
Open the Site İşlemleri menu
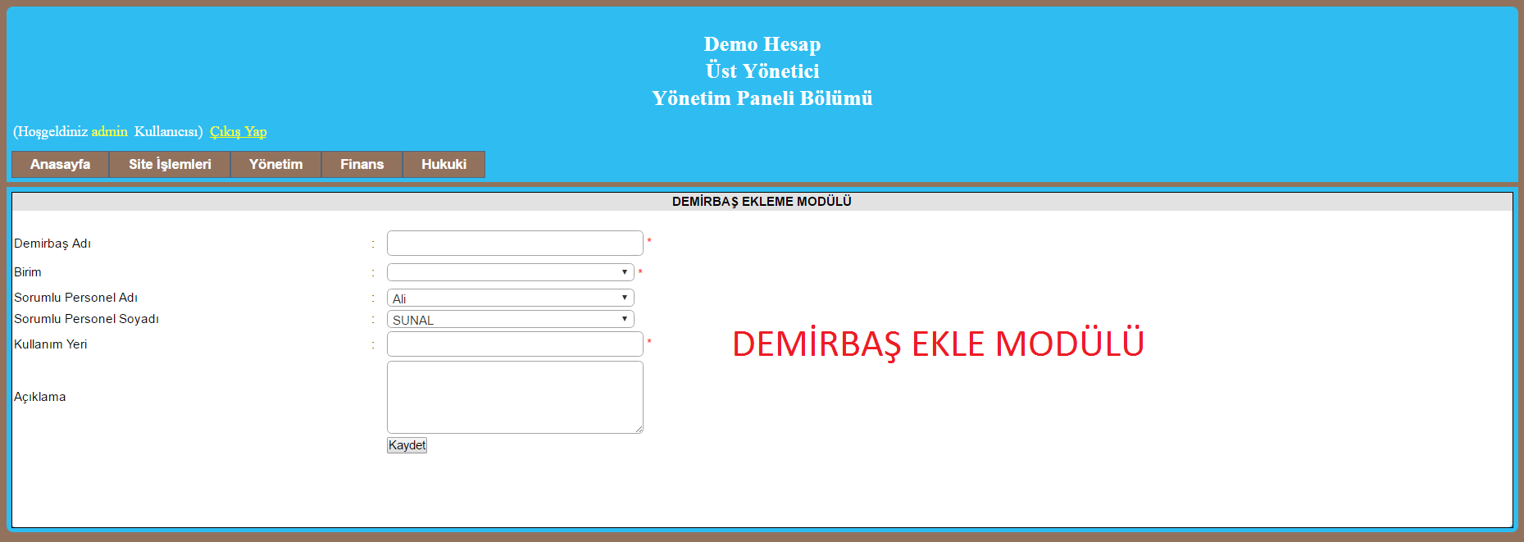(170, 164)
